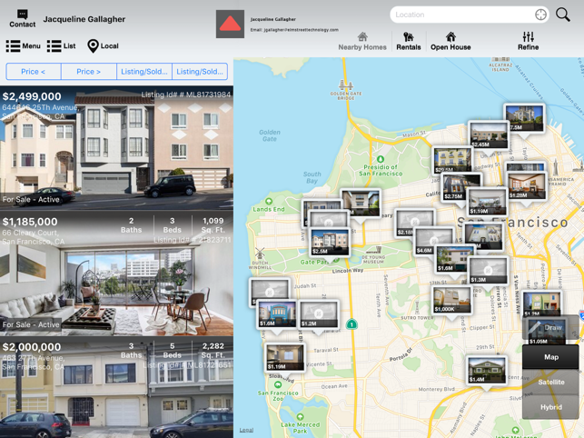Select the Open House icon
The width and height of the screenshot is (584, 438).
coord(450,36)
